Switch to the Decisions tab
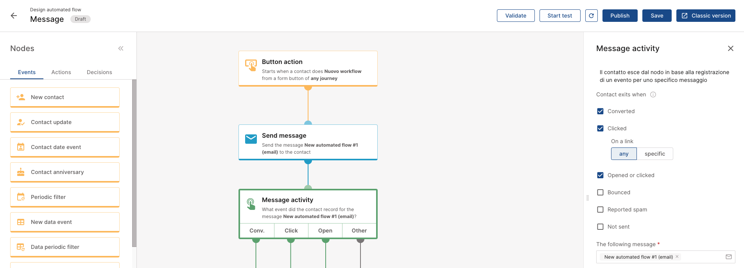This screenshot has width=744, height=268. 99,72
